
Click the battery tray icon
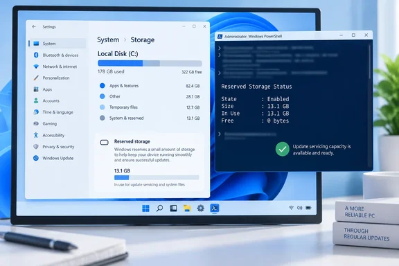pyautogui.click(x=308, y=208)
